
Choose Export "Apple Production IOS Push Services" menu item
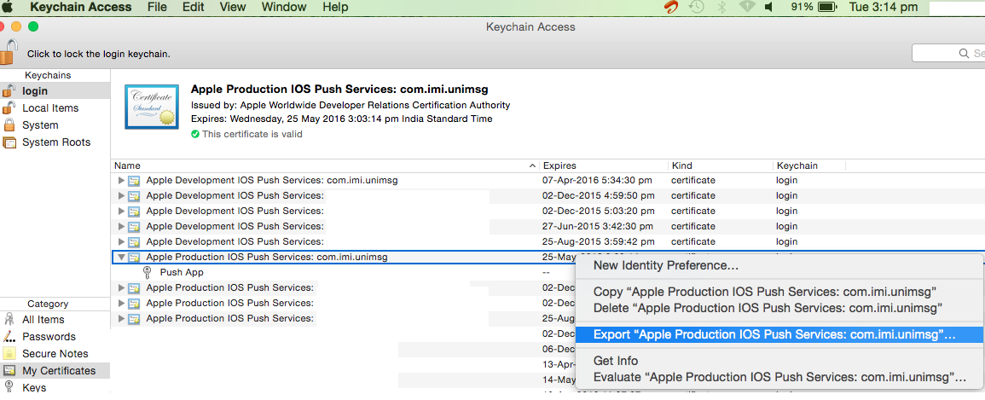click(779, 334)
